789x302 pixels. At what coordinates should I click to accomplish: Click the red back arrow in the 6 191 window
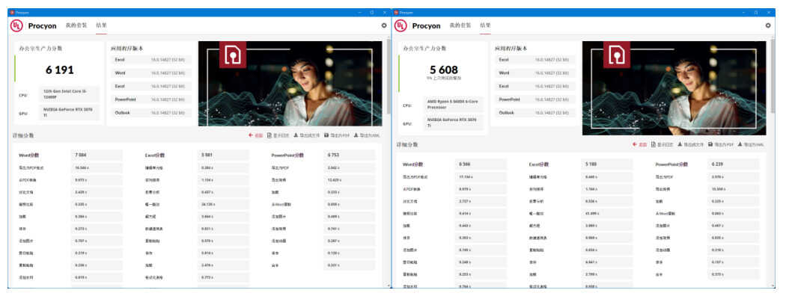[251, 135]
